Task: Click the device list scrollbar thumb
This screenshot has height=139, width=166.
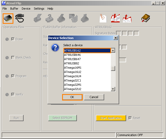Action: point(113,68)
